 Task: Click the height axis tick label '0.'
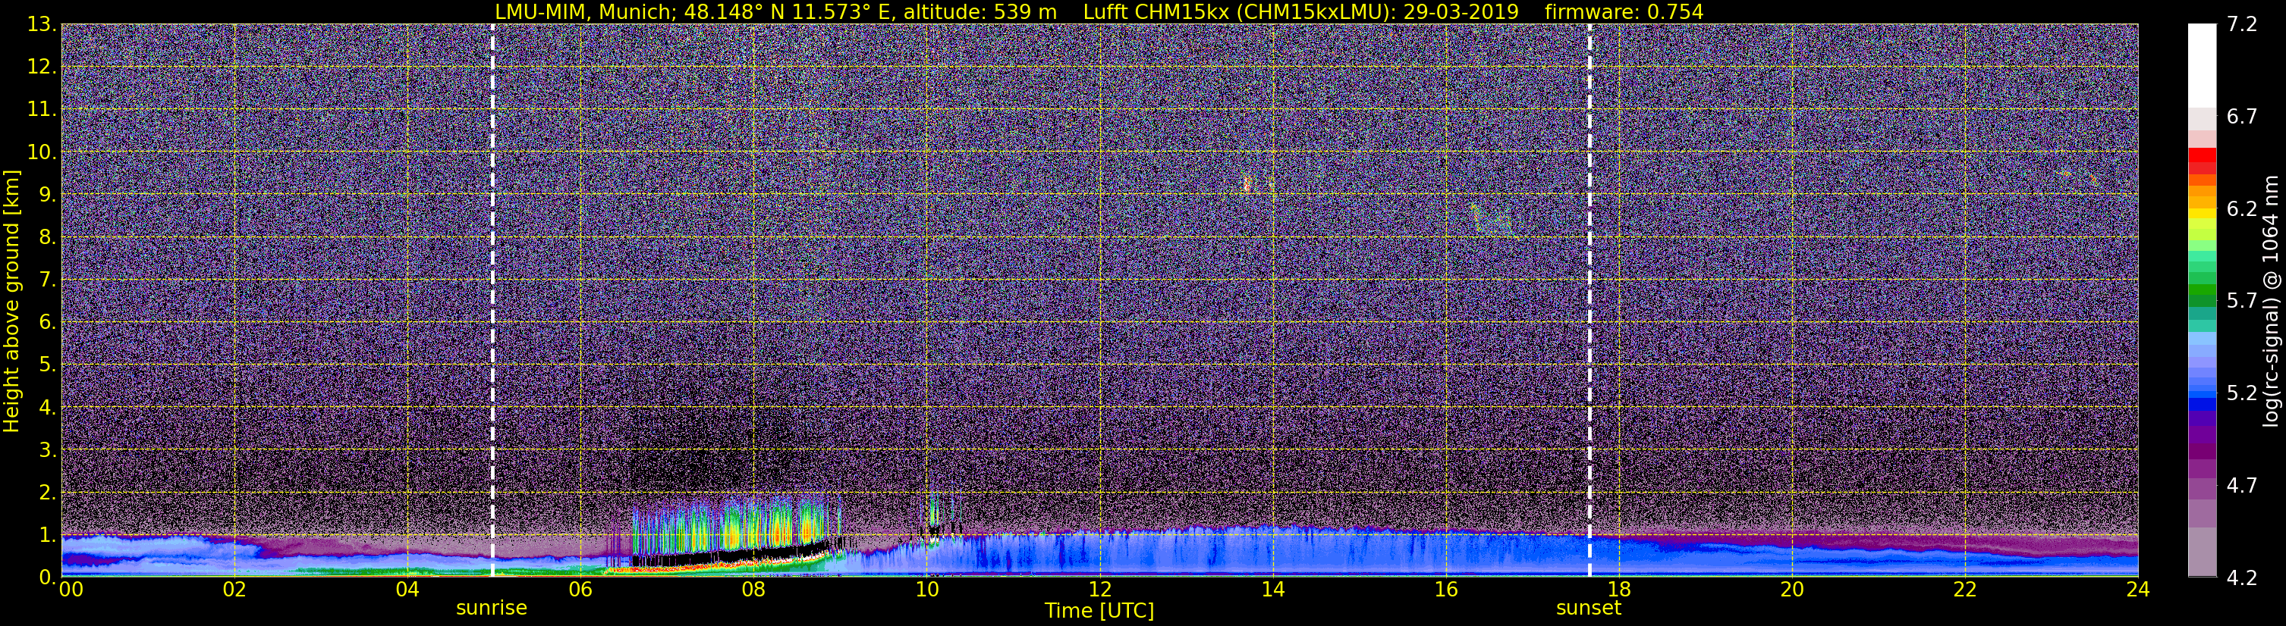pos(47,576)
